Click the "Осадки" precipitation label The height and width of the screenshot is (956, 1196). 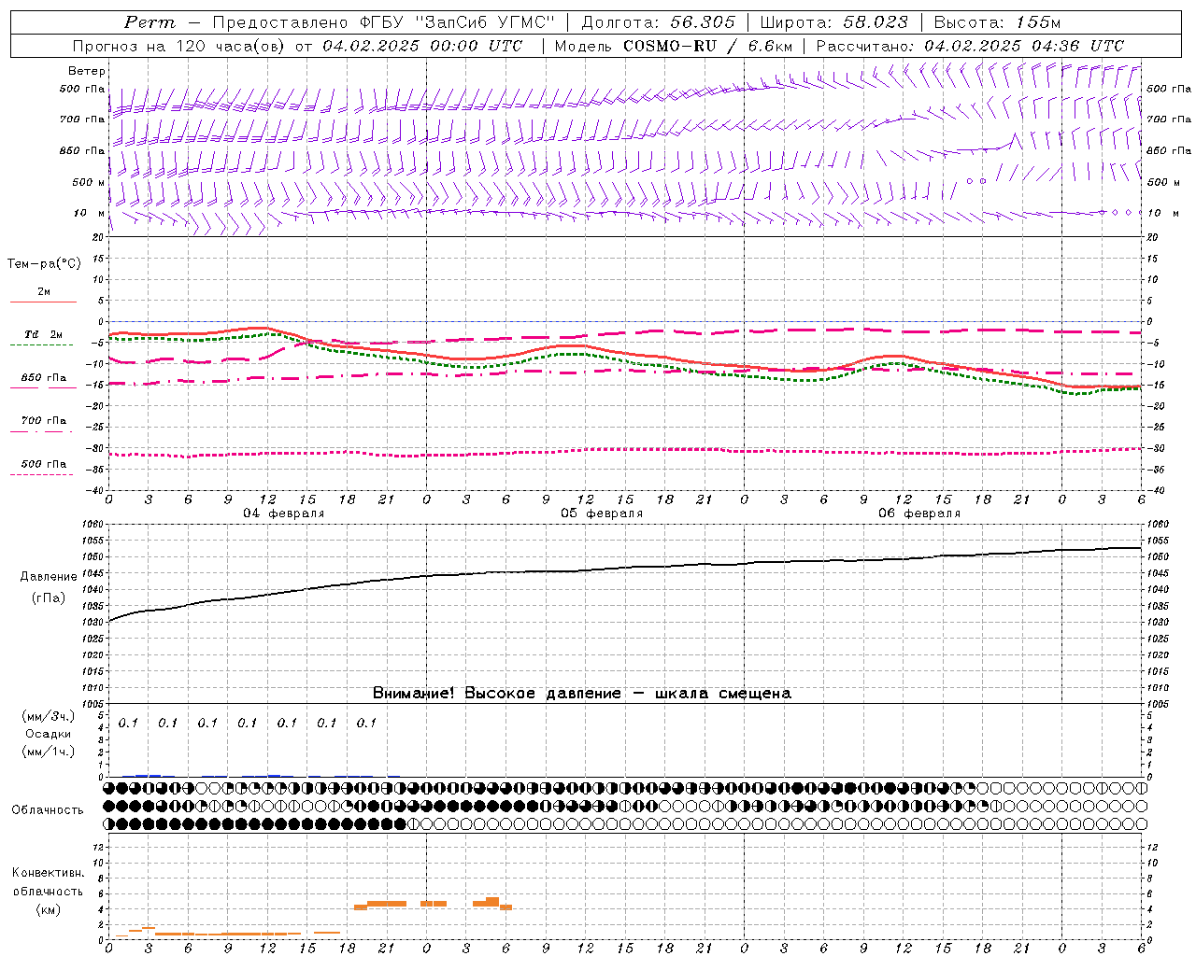coord(48,734)
